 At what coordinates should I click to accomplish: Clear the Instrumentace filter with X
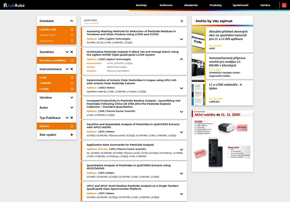[x=72, y=69]
